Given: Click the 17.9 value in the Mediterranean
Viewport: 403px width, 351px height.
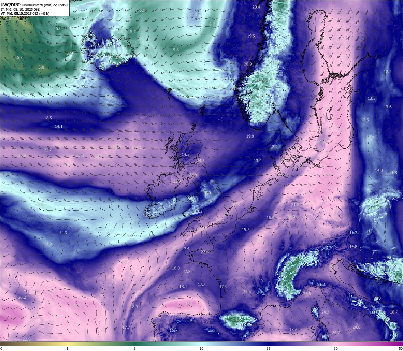Looking at the screenshot, I should point(293,329).
